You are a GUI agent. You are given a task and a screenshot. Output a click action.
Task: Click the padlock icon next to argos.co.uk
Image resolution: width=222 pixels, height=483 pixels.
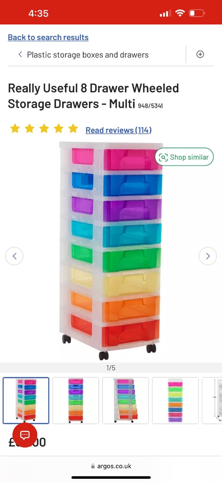(93, 466)
